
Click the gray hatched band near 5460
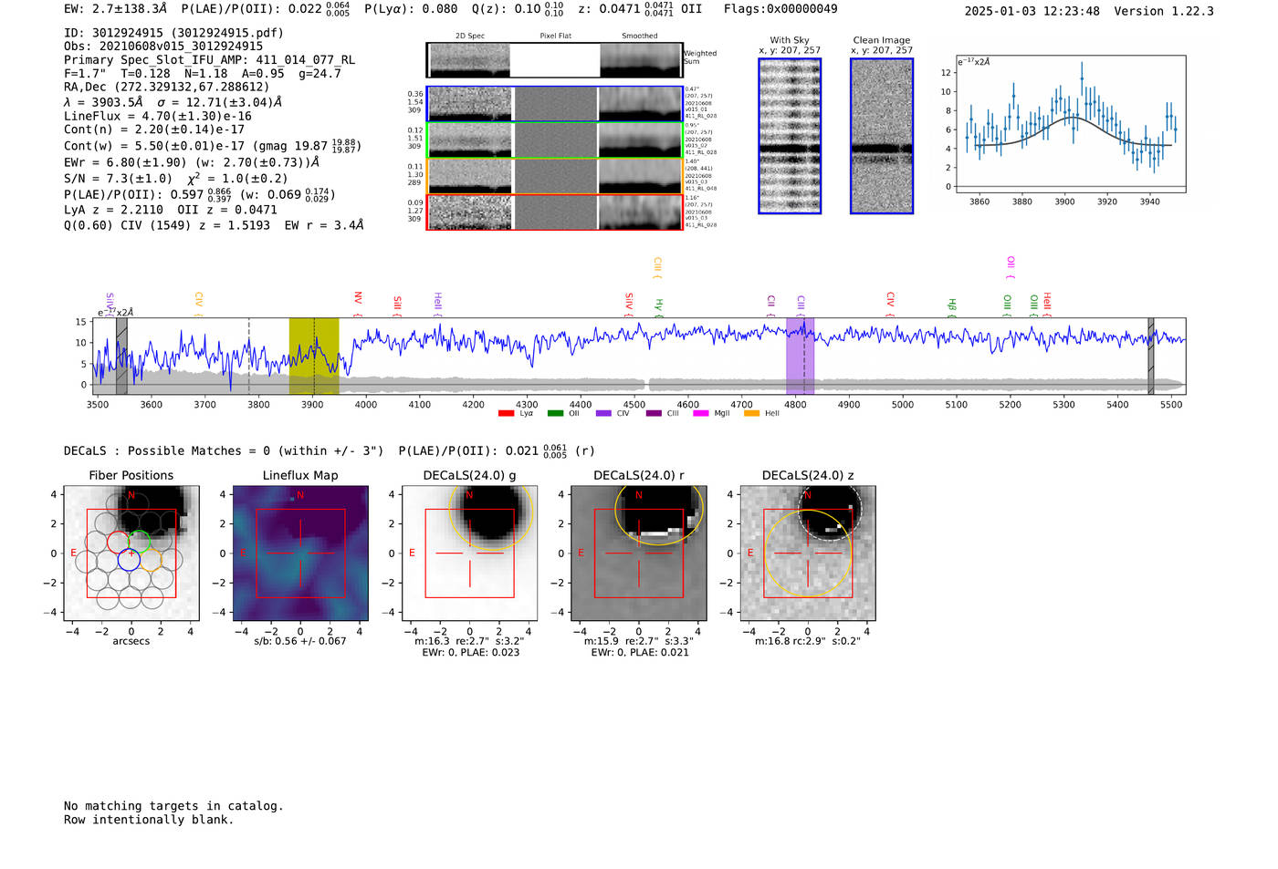(x=1151, y=356)
